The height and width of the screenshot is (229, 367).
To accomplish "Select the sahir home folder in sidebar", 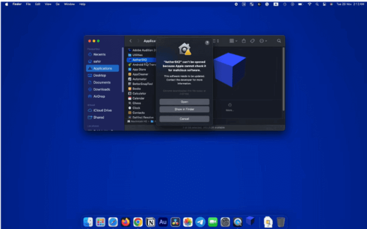I will [x=102, y=62].
